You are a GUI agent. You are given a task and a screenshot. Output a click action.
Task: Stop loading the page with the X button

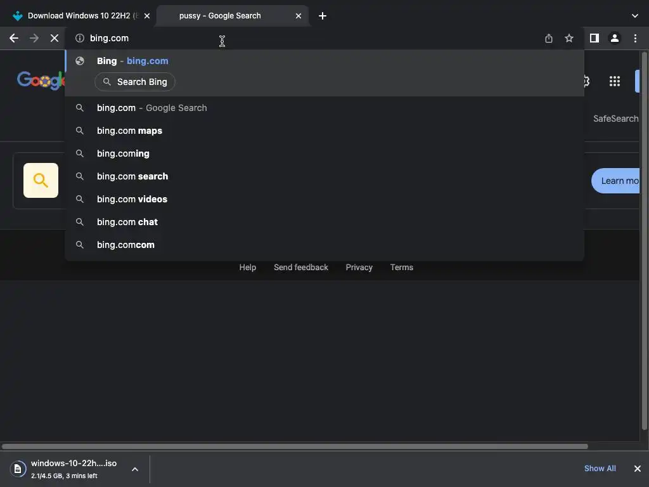55,38
